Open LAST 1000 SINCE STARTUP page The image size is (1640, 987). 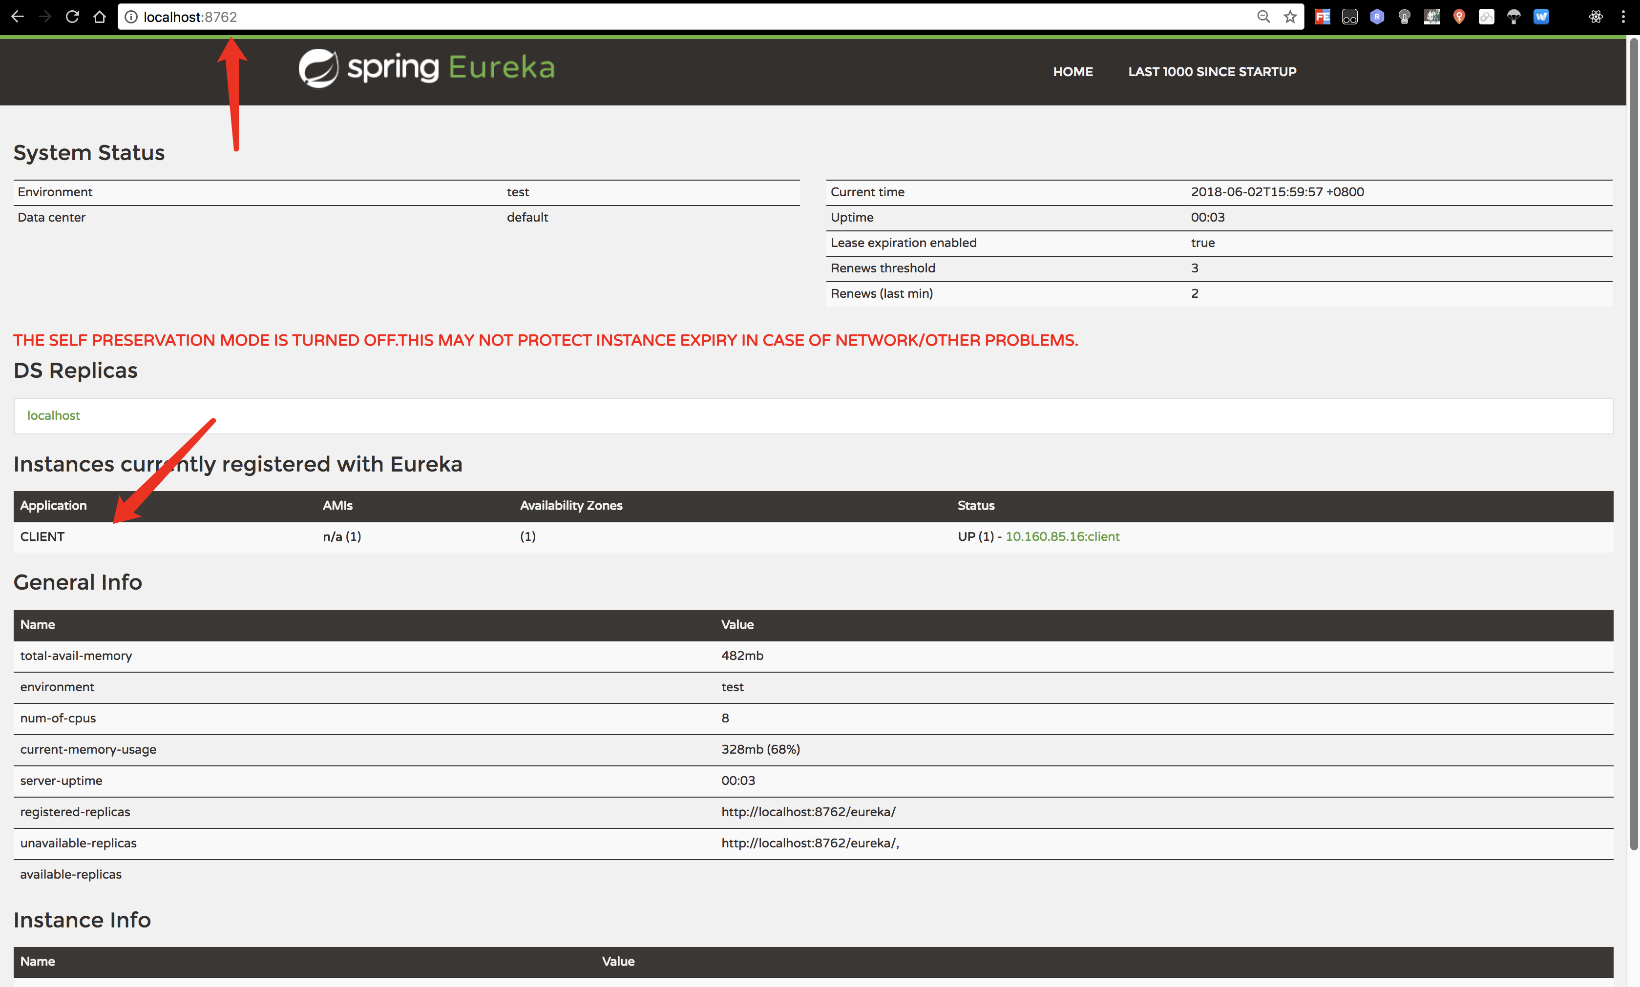1212,71
